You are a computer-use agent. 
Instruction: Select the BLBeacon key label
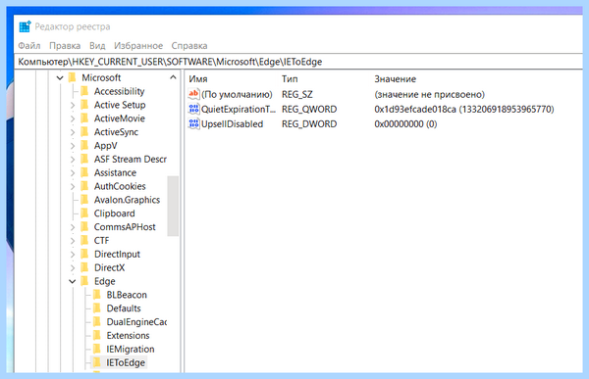(127, 295)
